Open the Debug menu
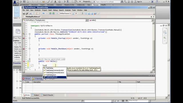 coord(55,10)
